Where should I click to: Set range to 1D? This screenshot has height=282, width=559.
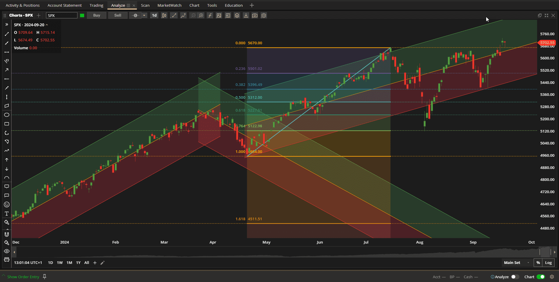pyautogui.click(x=50, y=262)
